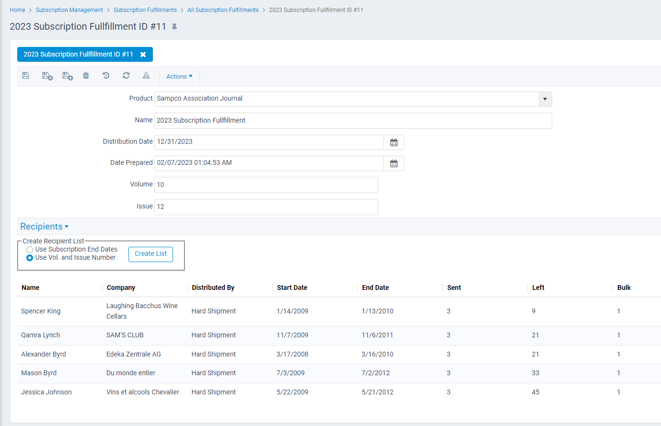Click the Issue input field

(266, 207)
